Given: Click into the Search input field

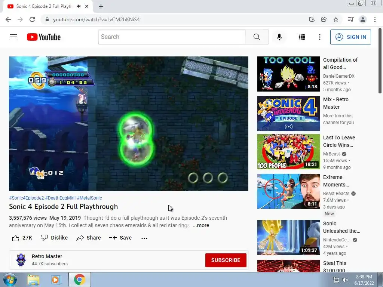Looking at the screenshot, I should 172,37.
